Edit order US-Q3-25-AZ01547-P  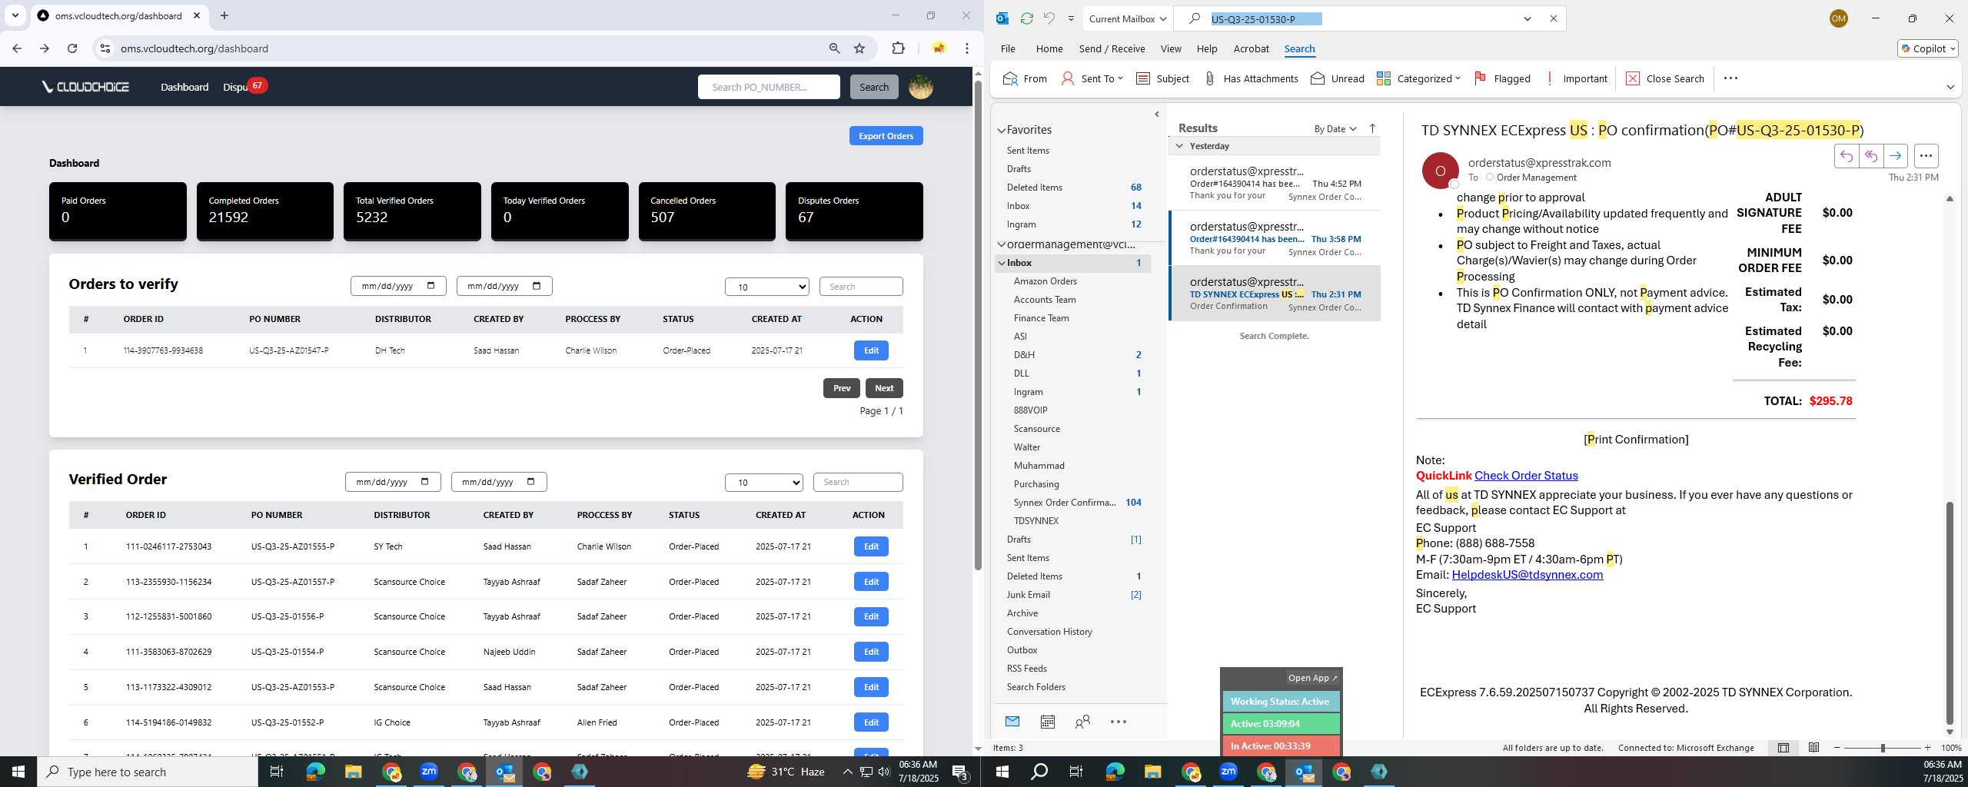point(871,350)
